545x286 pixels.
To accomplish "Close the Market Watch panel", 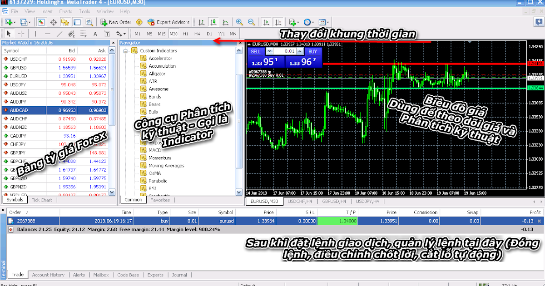I will pos(113,43).
